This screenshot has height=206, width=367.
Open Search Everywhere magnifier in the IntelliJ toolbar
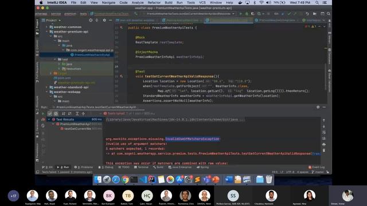click(329, 14)
